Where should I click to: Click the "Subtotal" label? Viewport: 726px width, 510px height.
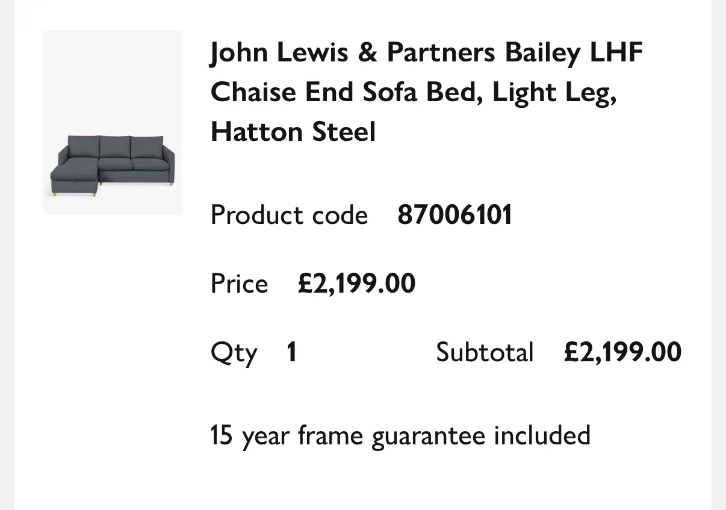[485, 352]
